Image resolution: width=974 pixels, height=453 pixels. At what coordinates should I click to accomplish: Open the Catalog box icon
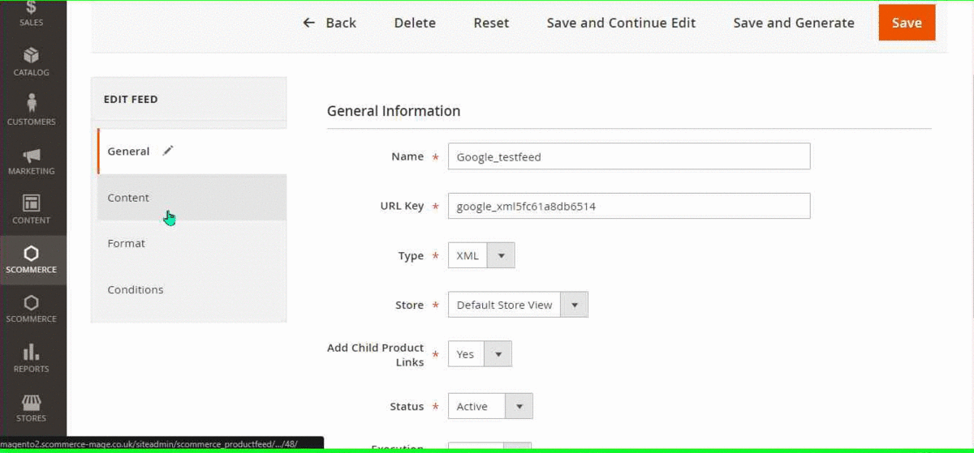click(31, 55)
